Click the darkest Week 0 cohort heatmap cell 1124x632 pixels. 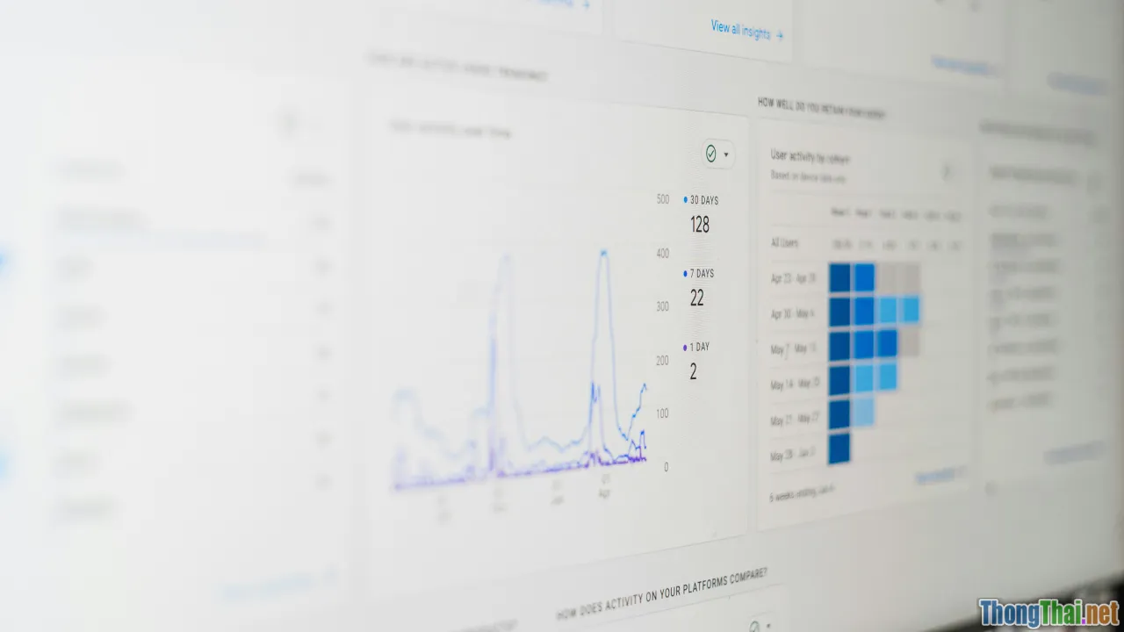[839, 276]
